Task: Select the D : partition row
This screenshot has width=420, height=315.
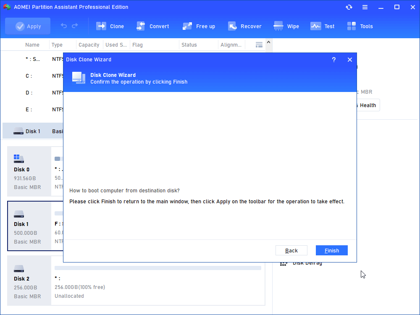Action: 33,93
